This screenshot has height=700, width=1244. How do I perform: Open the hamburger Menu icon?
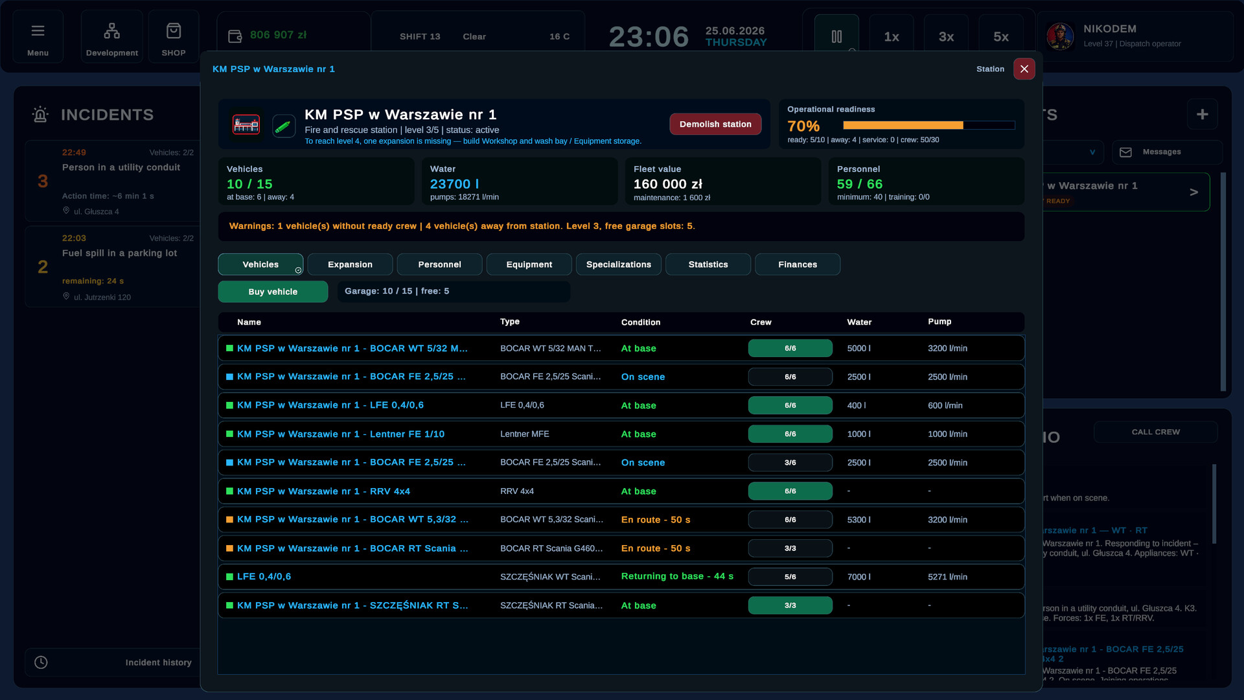click(38, 30)
